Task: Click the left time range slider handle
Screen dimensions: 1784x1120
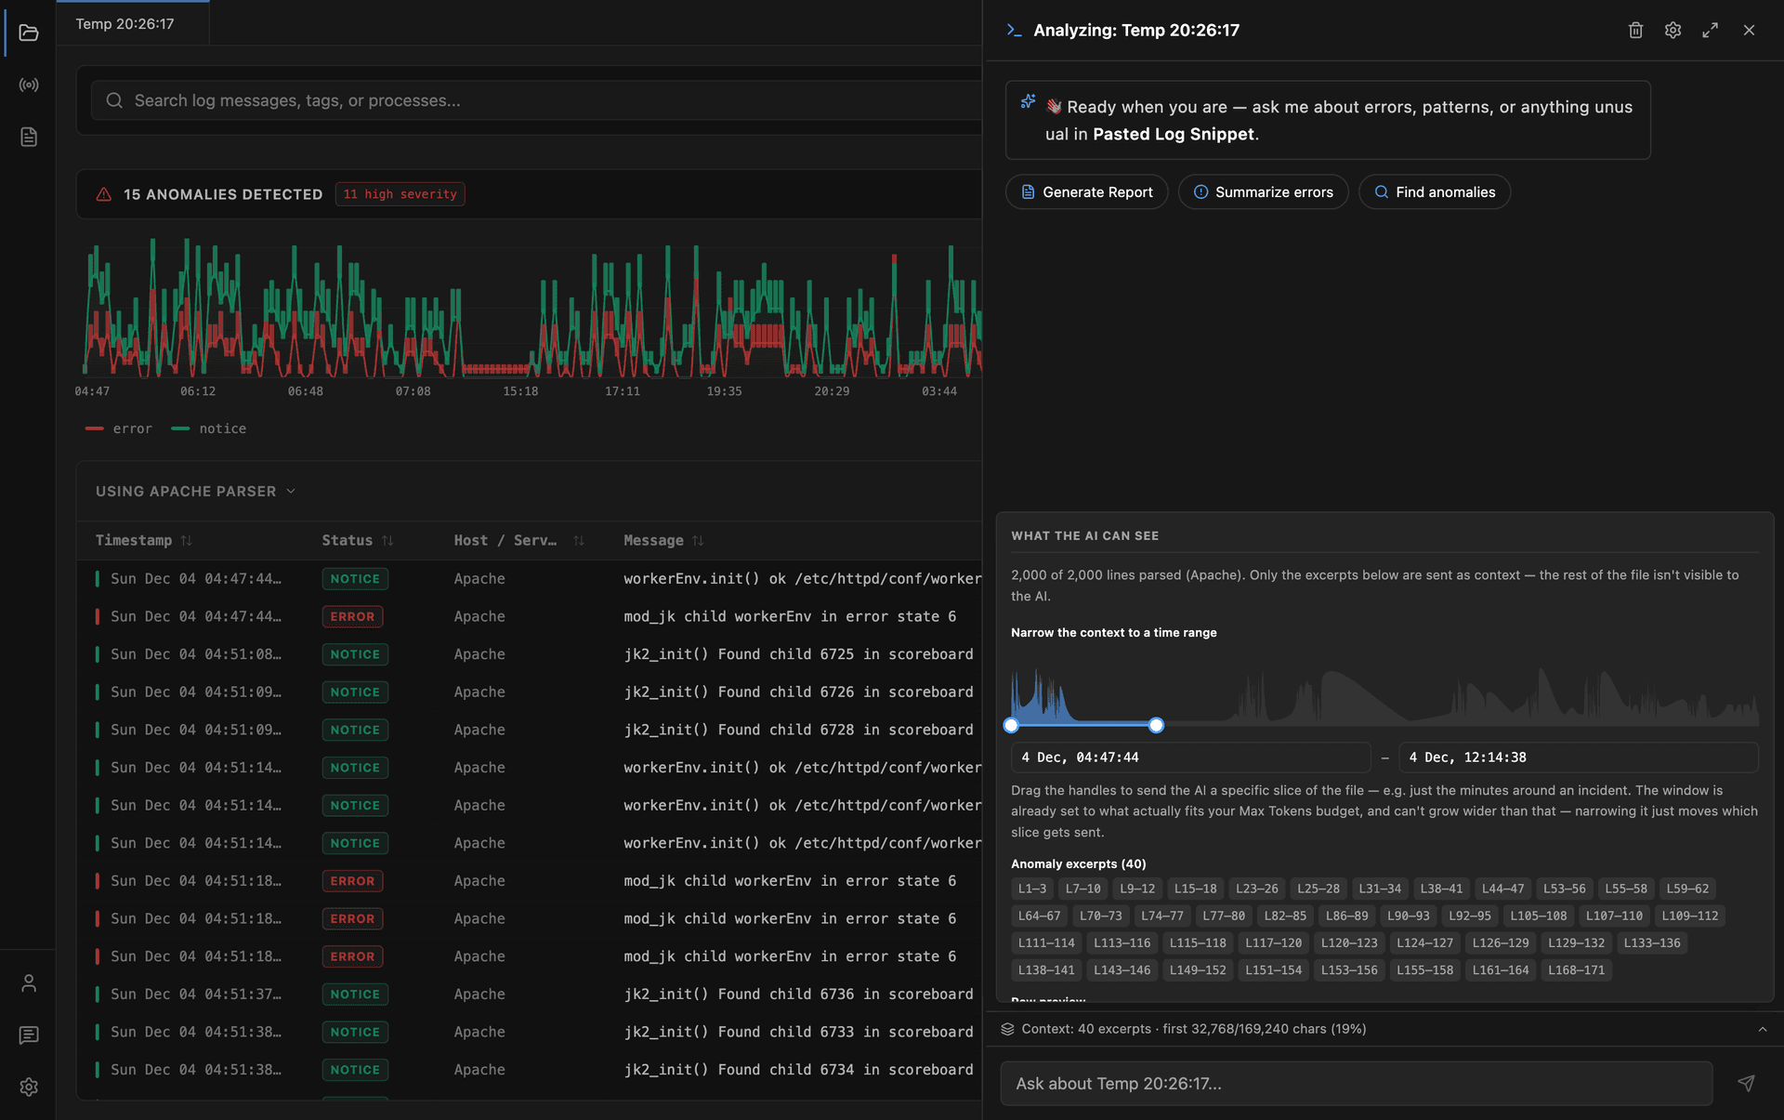Action: pyautogui.click(x=1012, y=725)
